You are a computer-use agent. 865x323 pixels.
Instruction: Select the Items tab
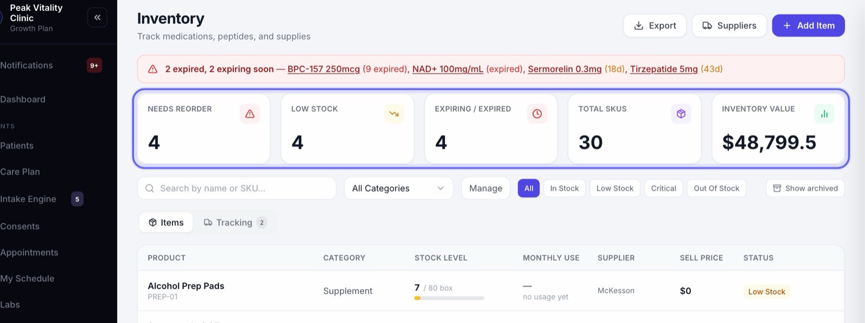(x=166, y=222)
